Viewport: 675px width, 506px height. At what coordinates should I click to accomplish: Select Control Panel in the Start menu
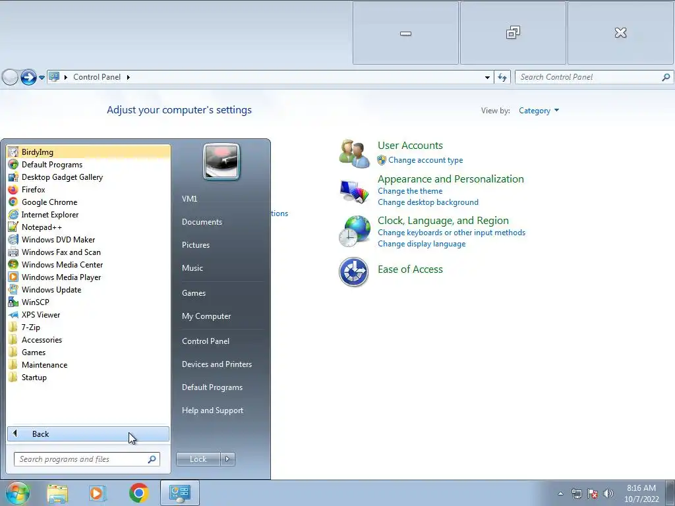pos(206,341)
